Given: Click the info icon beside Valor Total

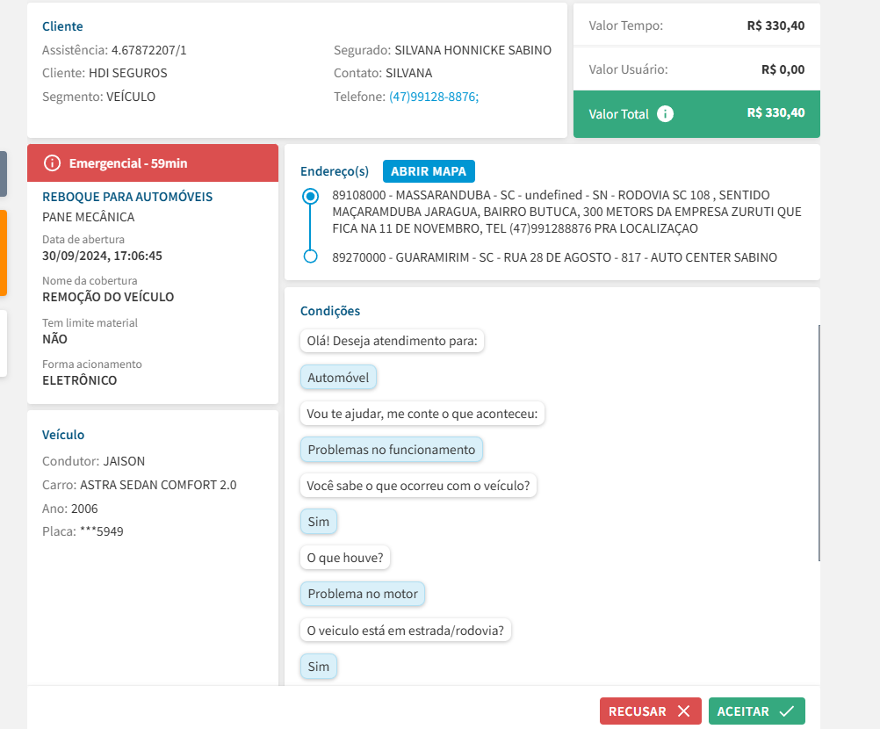Looking at the screenshot, I should coord(666,114).
